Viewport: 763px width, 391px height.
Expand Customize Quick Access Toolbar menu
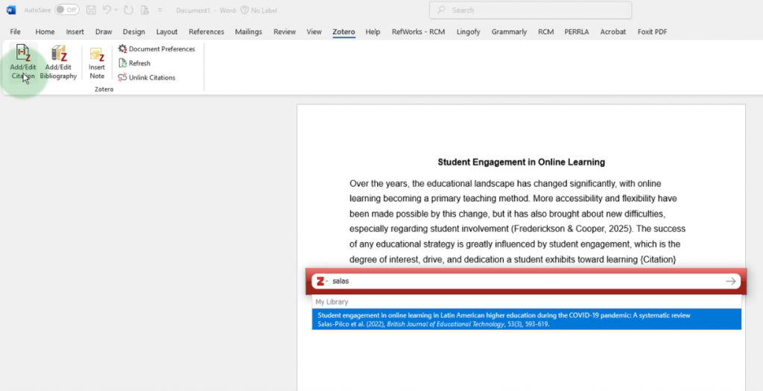pyautogui.click(x=159, y=10)
